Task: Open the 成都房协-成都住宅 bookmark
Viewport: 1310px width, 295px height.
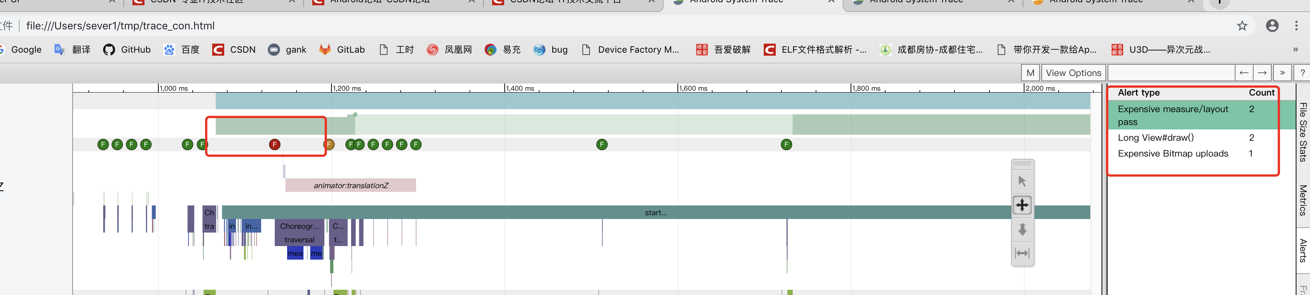Action: point(931,50)
